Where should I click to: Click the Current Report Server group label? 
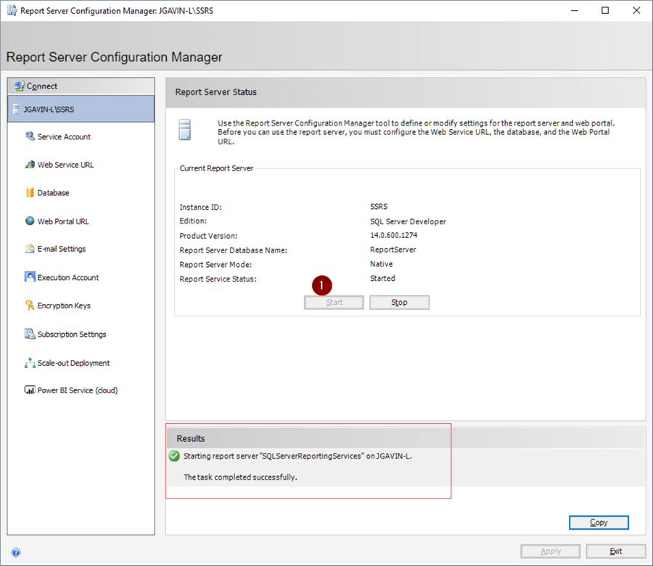click(216, 168)
